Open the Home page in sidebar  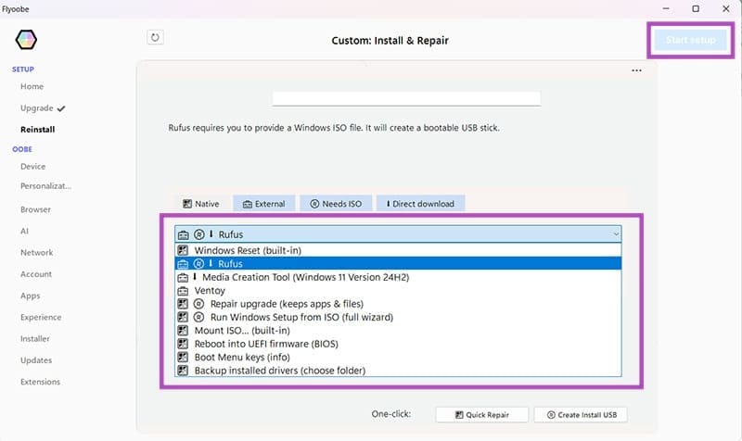tap(32, 86)
